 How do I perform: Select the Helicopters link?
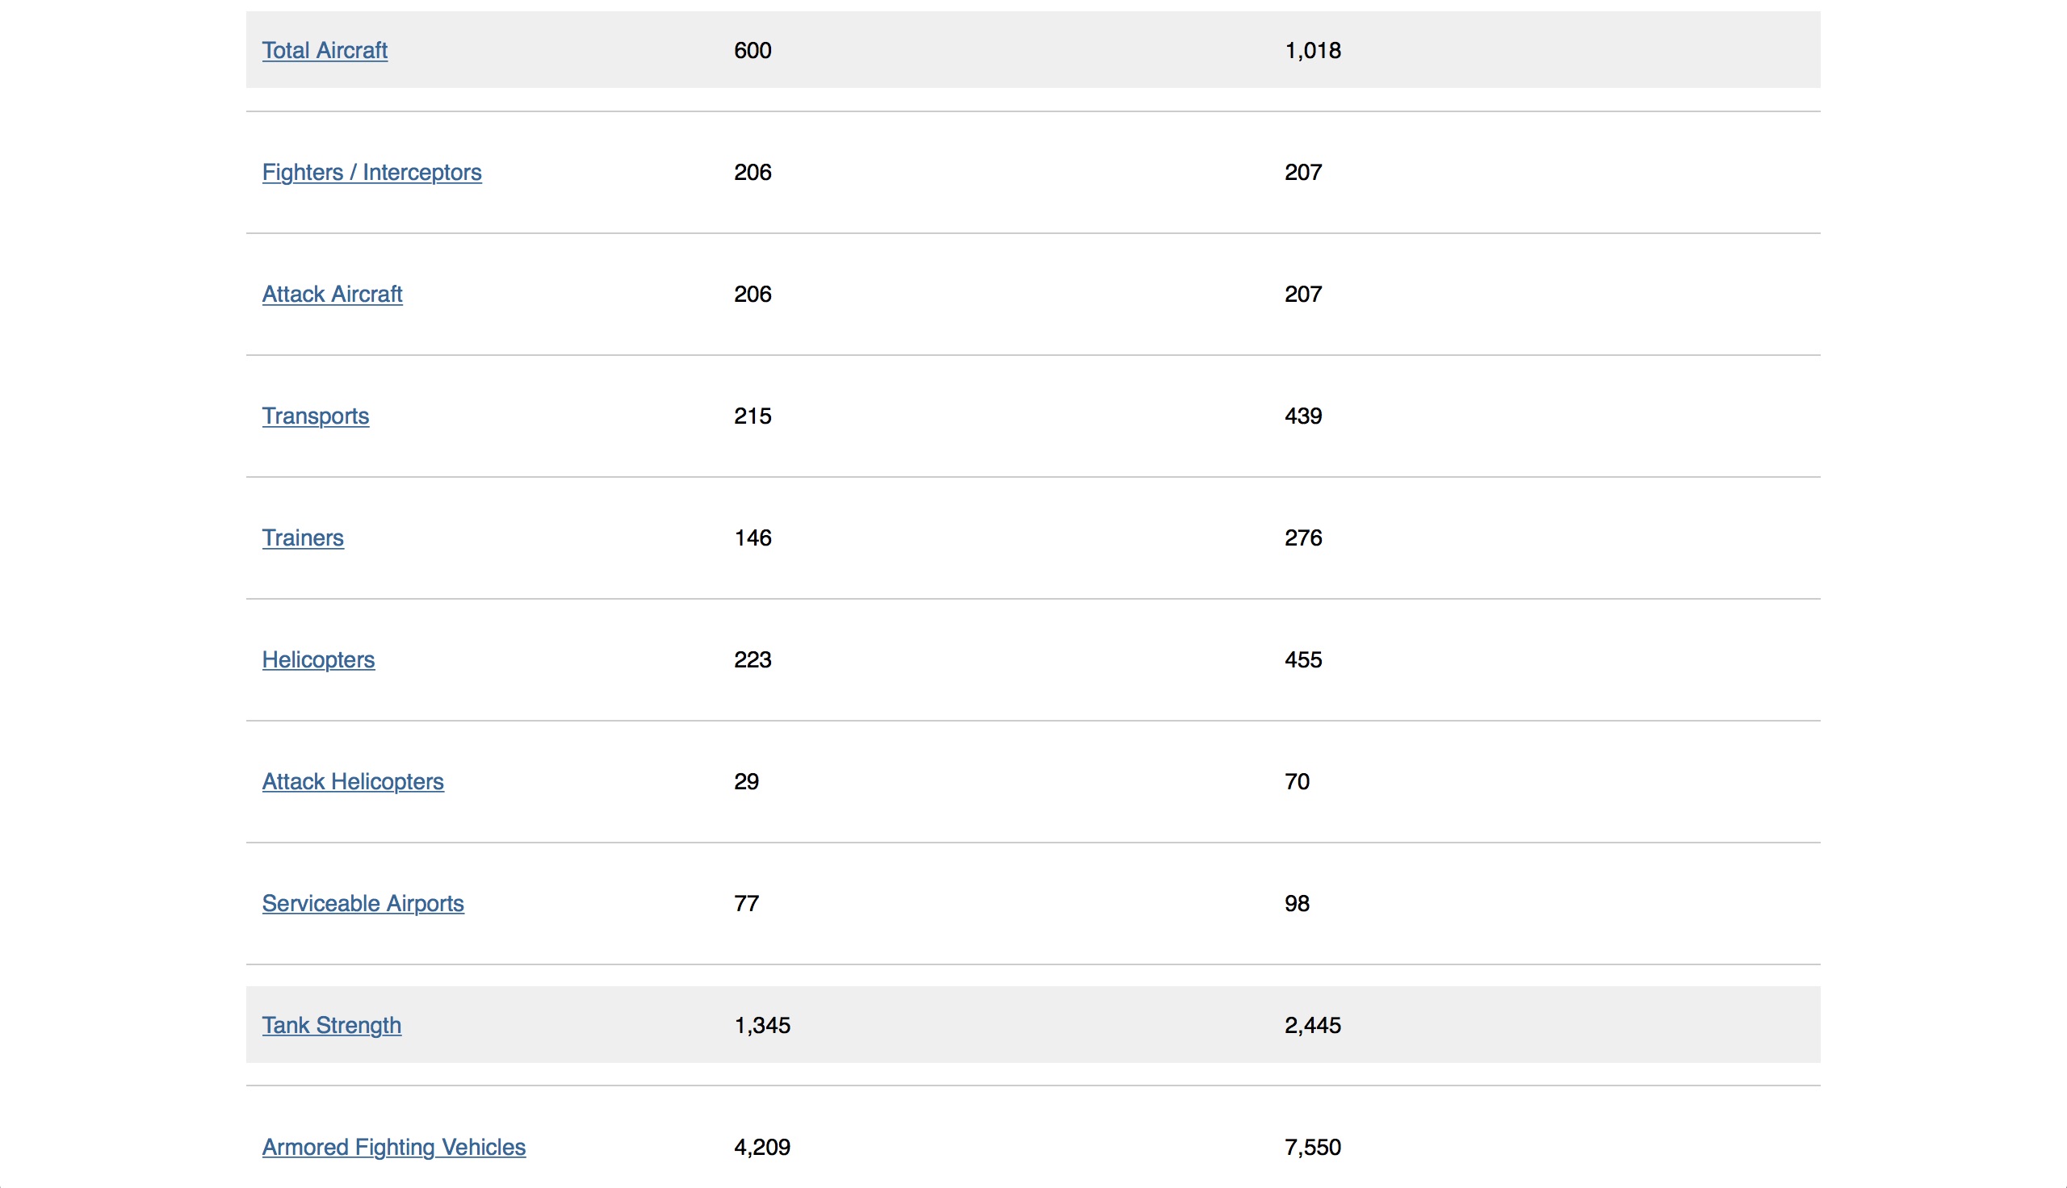pyautogui.click(x=318, y=659)
